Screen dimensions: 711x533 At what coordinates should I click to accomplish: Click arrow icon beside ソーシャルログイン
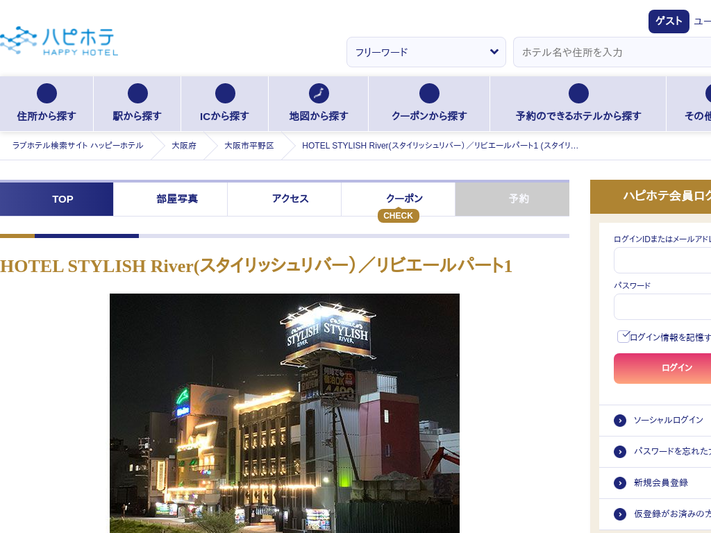pyautogui.click(x=620, y=421)
